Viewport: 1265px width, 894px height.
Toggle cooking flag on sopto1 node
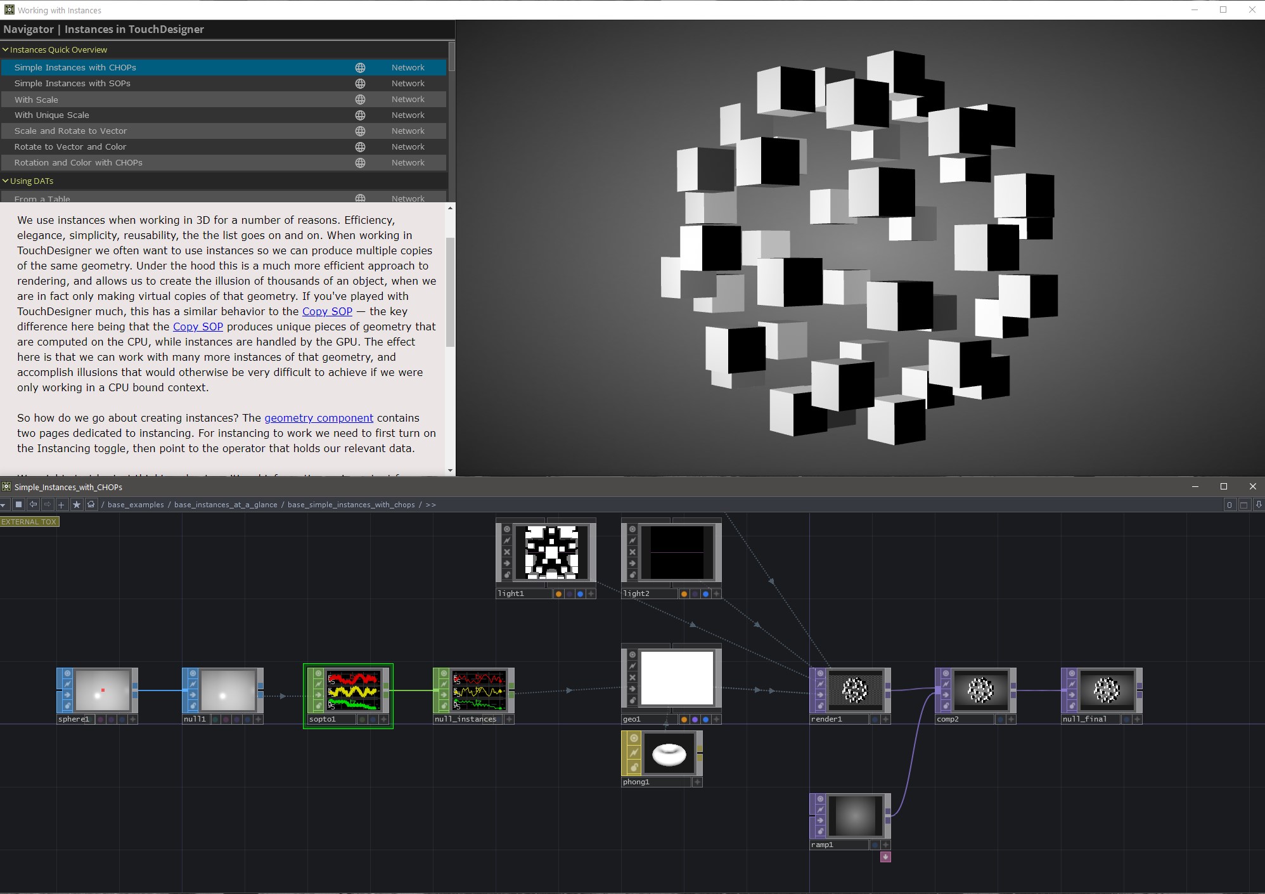pyautogui.click(x=318, y=684)
